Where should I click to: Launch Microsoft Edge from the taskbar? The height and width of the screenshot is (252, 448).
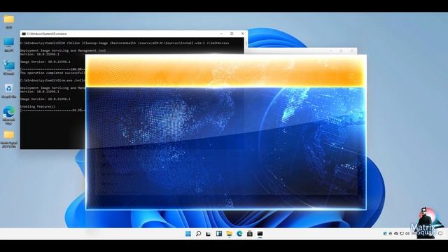point(239,234)
